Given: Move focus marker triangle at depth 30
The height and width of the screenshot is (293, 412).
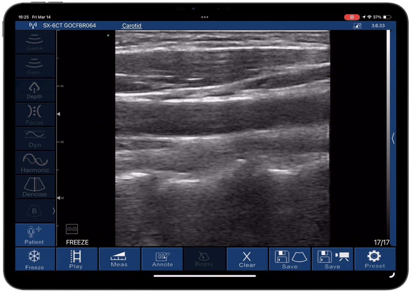Looking at the screenshot, I should pyautogui.click(x=58, y=198).
